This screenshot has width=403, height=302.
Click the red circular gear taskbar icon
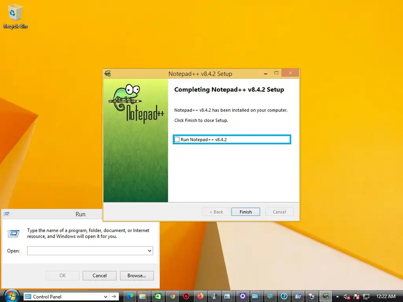(186, 296)
